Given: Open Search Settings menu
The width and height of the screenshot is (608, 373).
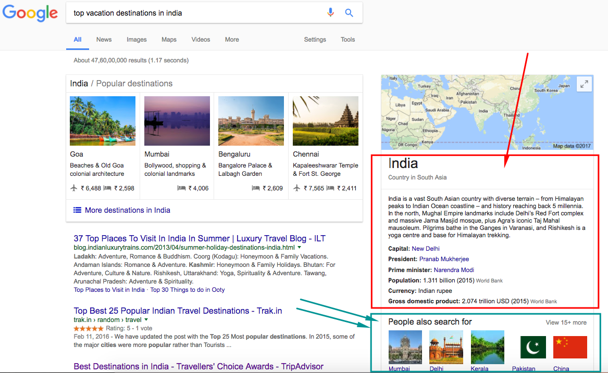Looking at the screenshot, I should (315, 40).
